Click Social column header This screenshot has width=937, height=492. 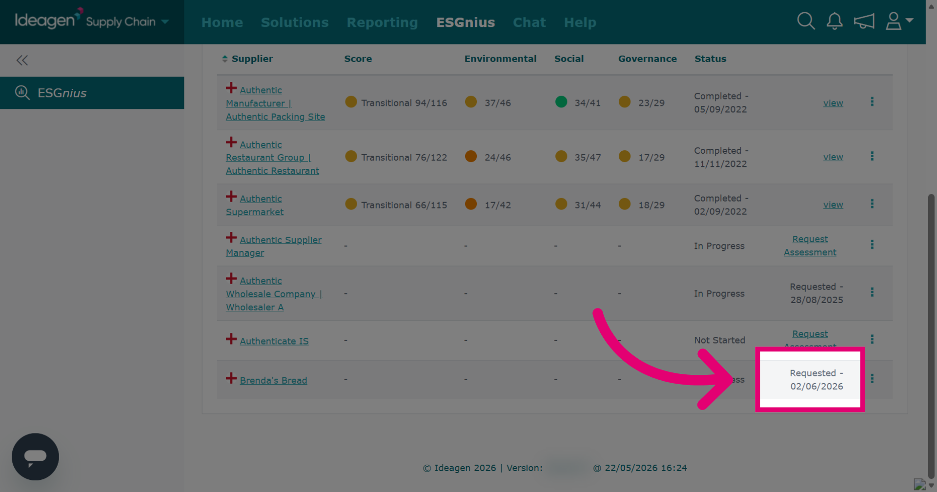pyautogui.click(x=569, y=59)
